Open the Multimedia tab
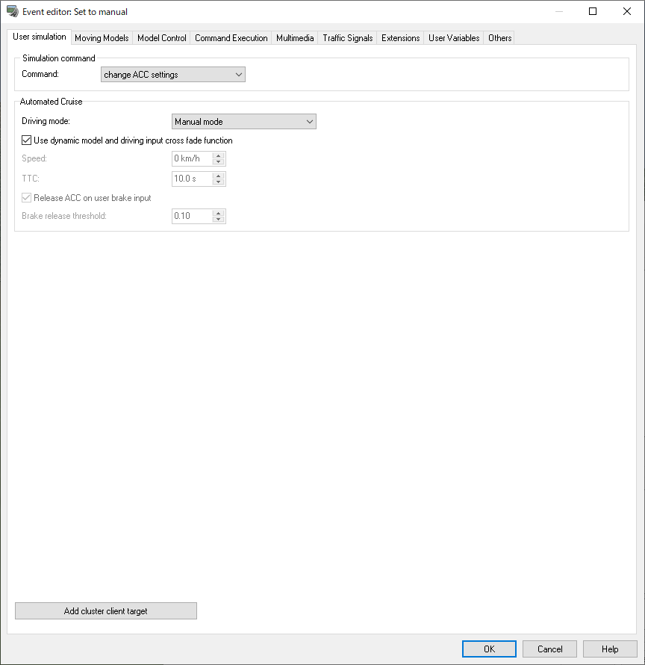The width and height of the screenshot is (645, 665). coord(295,38)
